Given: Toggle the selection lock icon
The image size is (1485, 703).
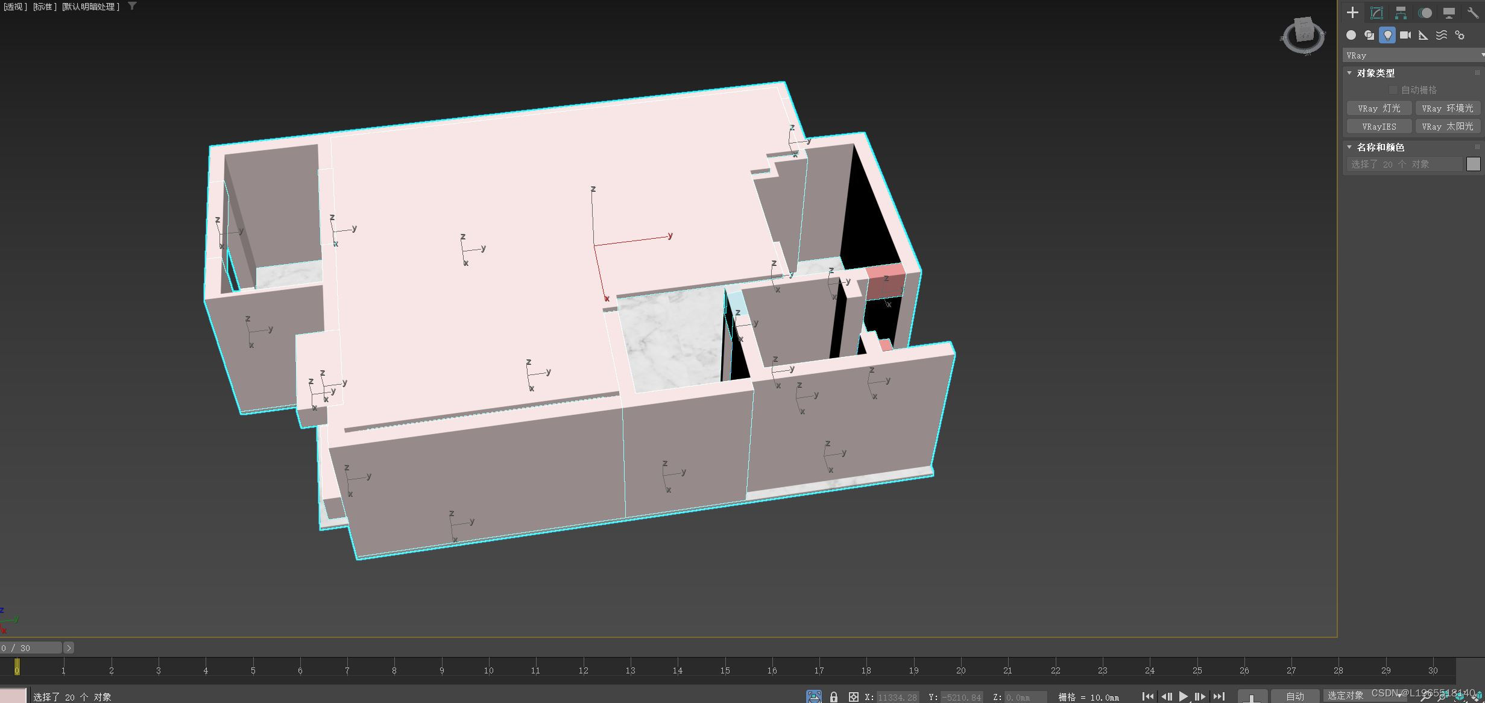Looking at the screenshot, I should coord(834,697).
